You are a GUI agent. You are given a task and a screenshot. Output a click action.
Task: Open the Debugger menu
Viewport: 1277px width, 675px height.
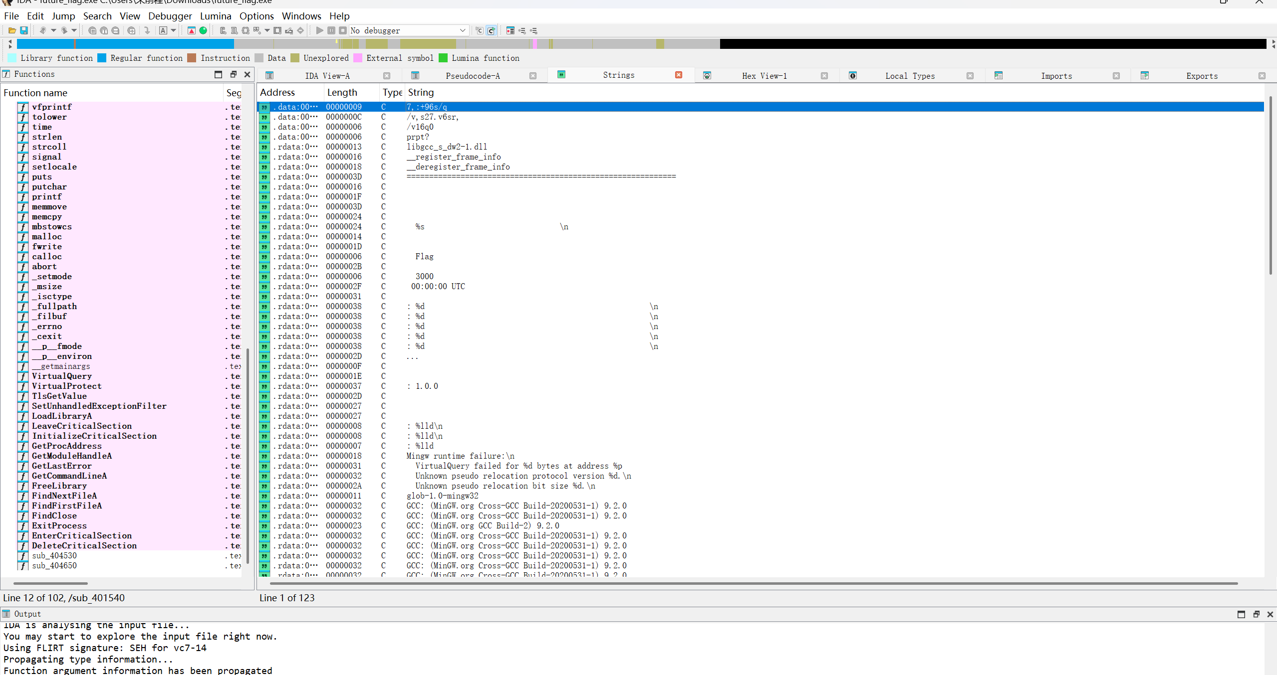(x=170, y=16)
